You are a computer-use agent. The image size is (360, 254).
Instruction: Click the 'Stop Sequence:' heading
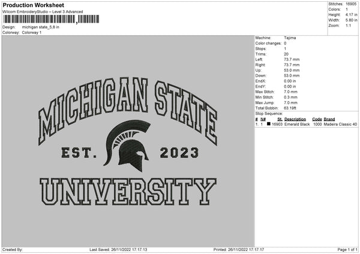point(269,114)
